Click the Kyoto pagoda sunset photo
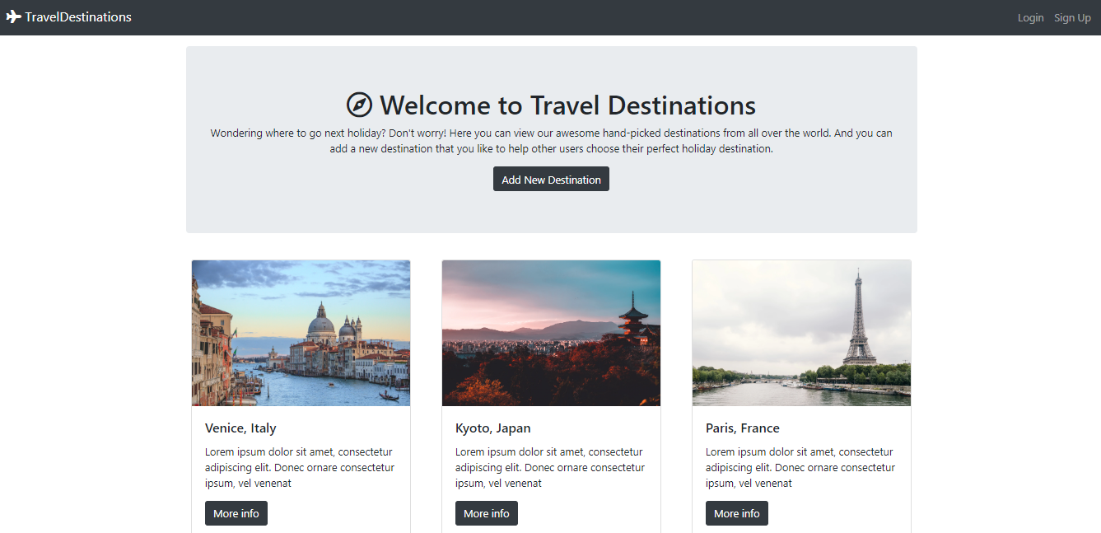1101x533 pixels. [x=551, y=333]
